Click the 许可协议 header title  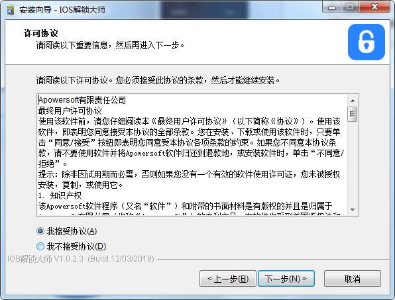click(x=41, y=33)
